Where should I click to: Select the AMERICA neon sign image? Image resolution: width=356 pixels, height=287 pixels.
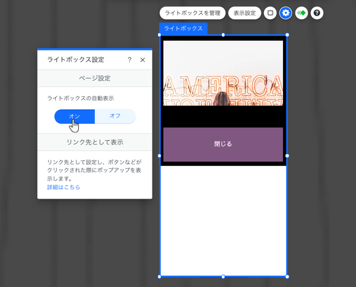tap(223, 73)
